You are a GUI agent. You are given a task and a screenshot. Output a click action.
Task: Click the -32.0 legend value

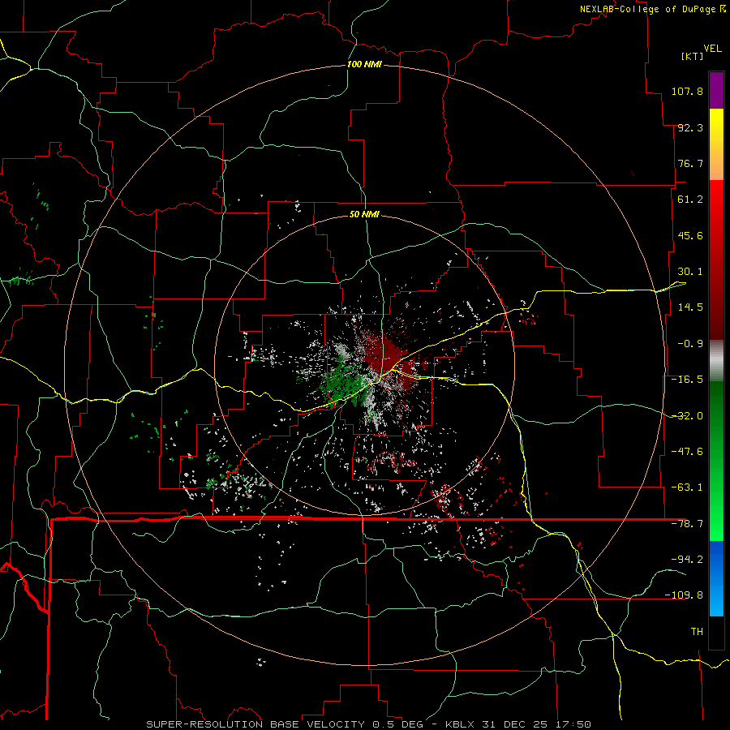[x=687, y=416]
